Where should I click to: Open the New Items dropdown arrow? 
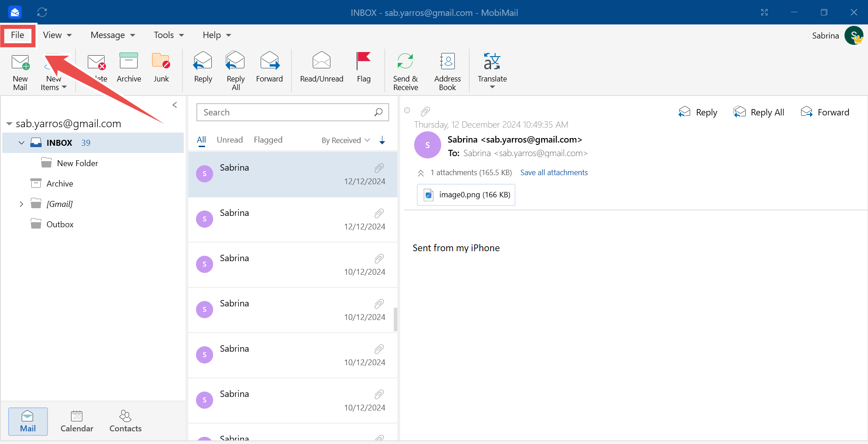[x=64, y=87]
